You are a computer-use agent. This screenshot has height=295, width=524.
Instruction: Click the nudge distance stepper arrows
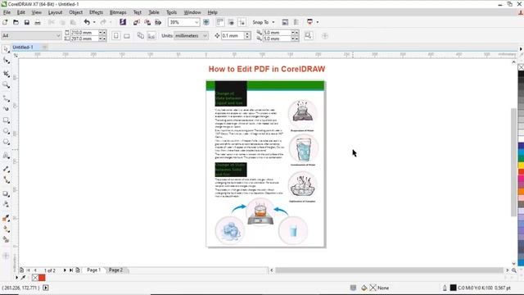(x=247, y=35)
